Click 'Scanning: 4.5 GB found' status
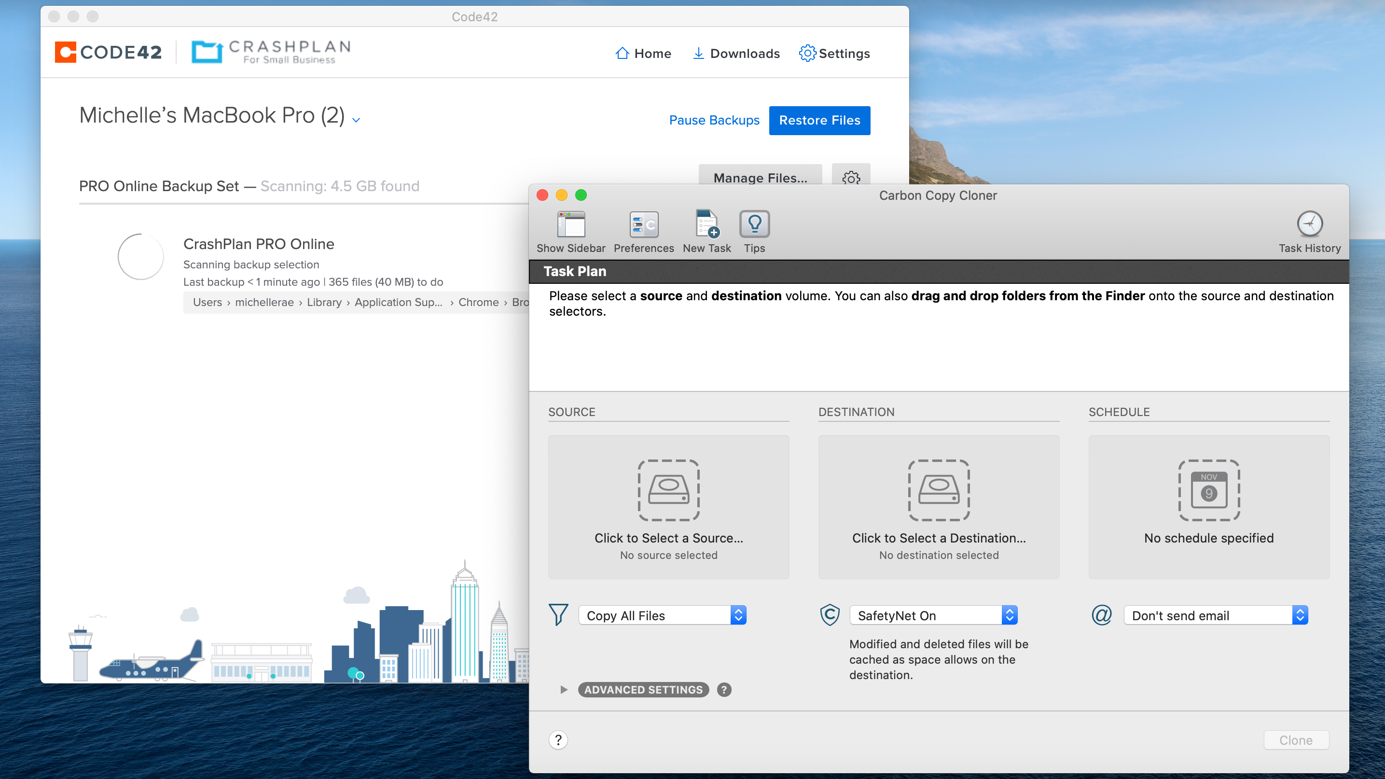Image resolution: width=1385 pixels, height=779 pixels. pos(340,186)
